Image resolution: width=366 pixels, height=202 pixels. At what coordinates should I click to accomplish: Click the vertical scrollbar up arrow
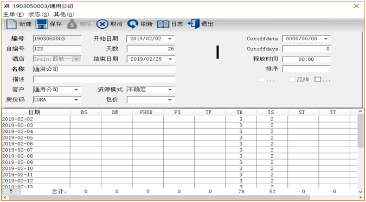pyautogui.click(x=361, y=112)
